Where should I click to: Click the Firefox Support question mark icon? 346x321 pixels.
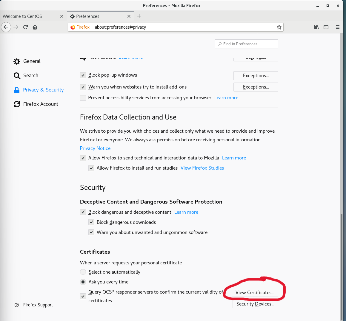pos(17,305)
